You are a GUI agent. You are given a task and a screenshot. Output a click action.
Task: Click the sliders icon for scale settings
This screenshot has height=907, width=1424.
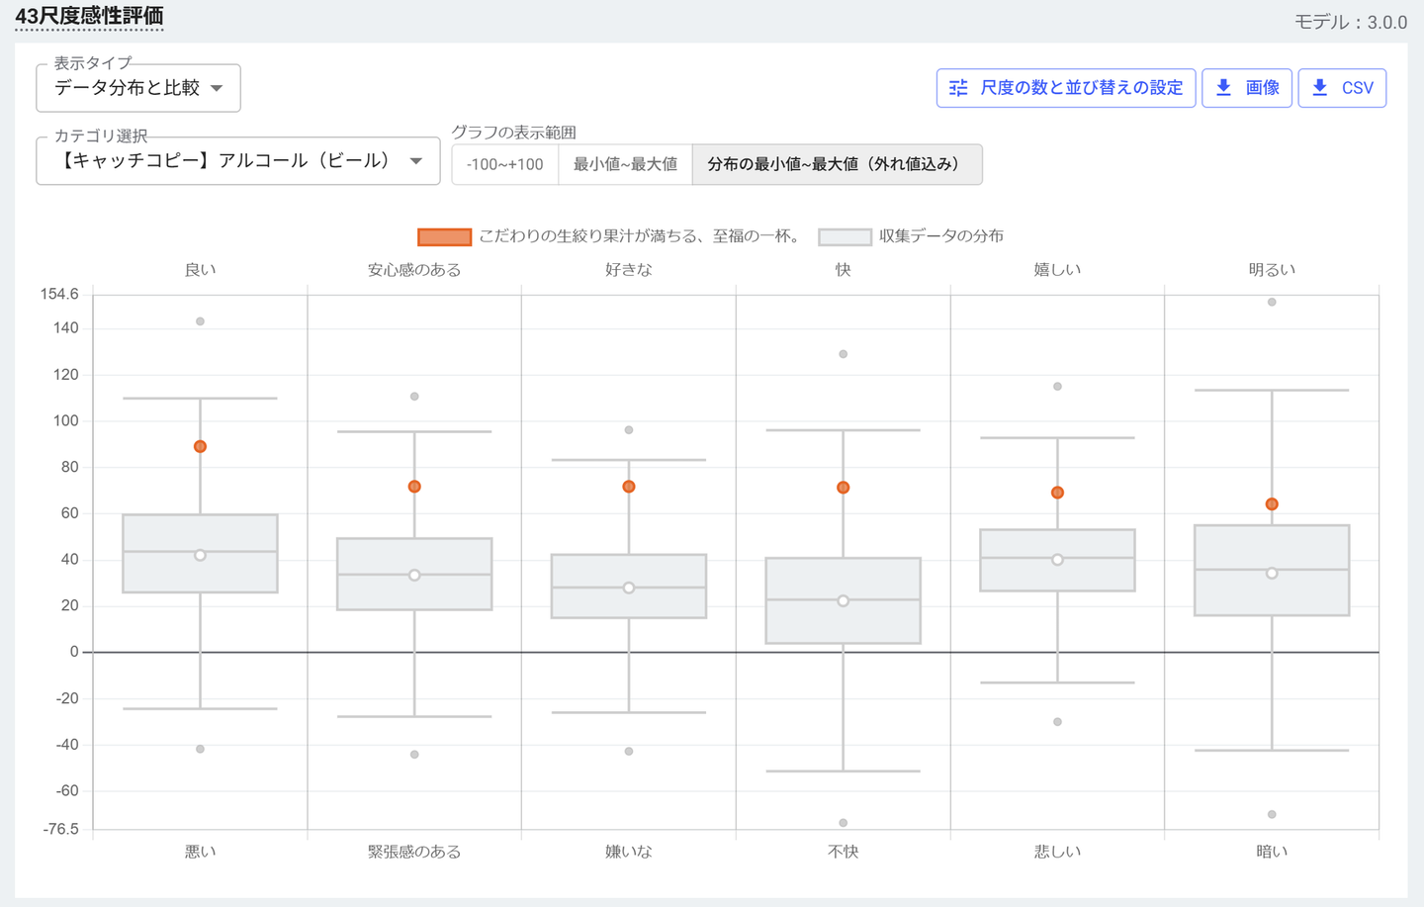tap(958, 88)
